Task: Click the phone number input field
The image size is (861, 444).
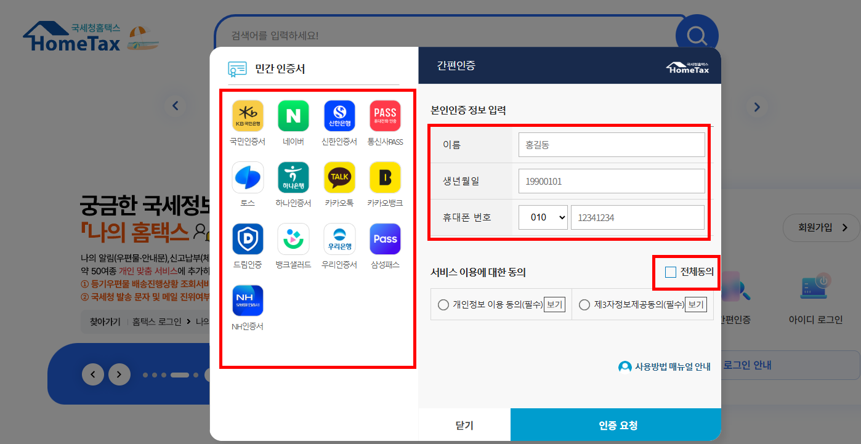Action: click(x=637, y=217)
